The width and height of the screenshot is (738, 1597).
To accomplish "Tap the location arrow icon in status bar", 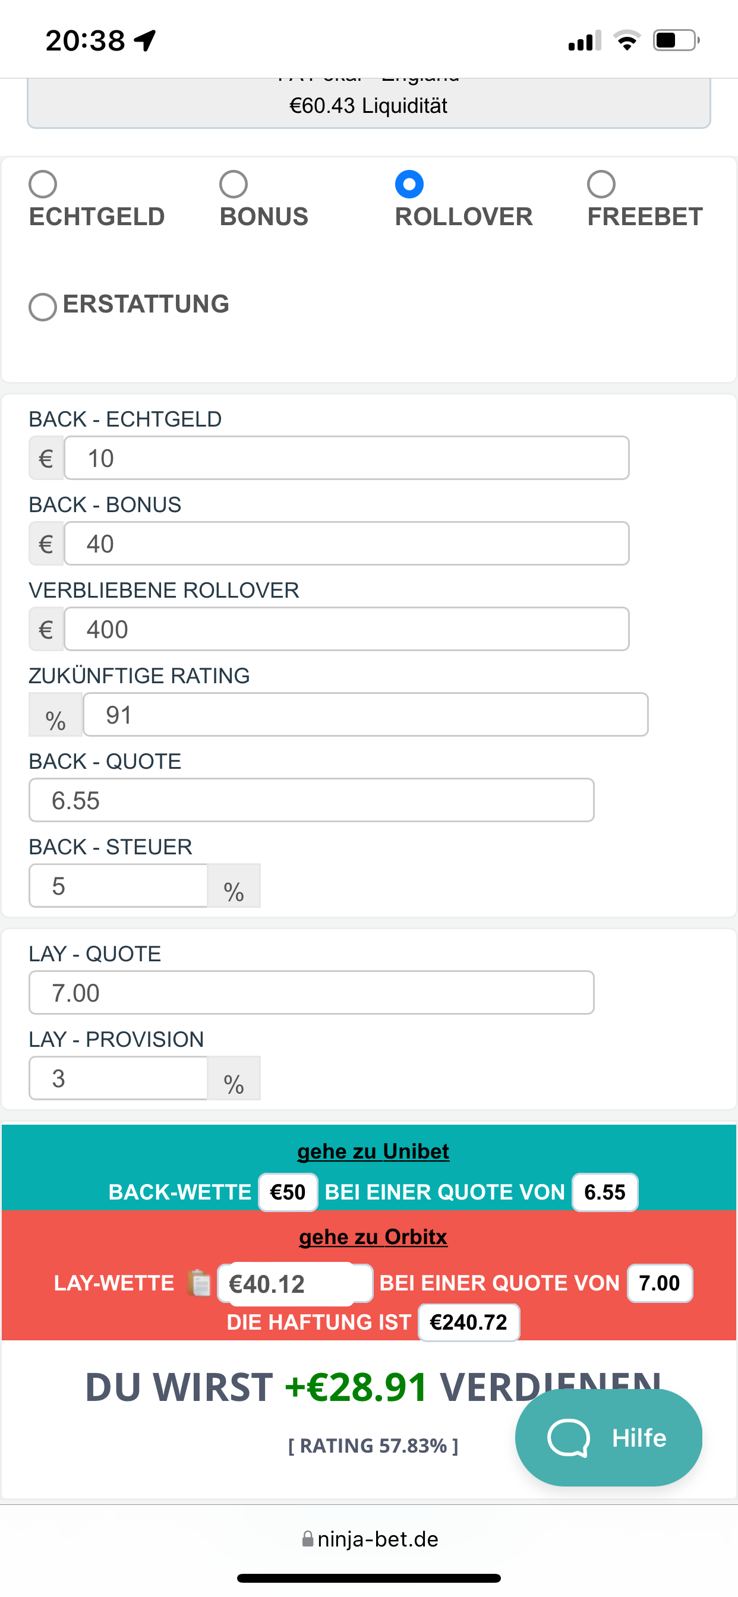I will pyautogui.click(x=145, y=41).
